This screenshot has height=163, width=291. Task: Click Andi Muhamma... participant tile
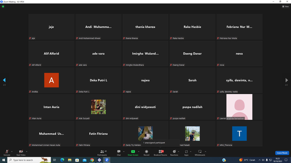click(98, 27)
